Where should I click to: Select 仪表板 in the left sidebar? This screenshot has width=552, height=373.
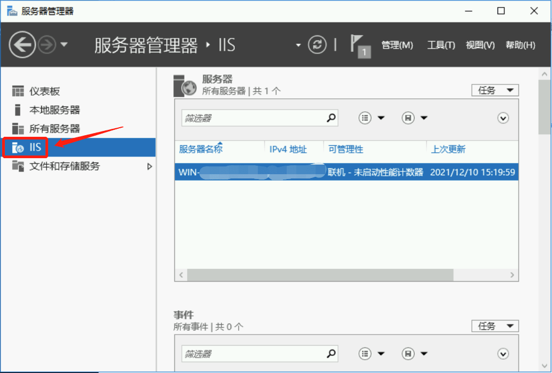coord(44,91)
